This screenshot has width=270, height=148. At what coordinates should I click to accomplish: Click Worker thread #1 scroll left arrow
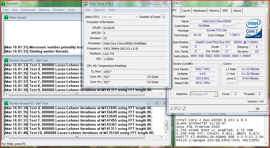(6, 94)
